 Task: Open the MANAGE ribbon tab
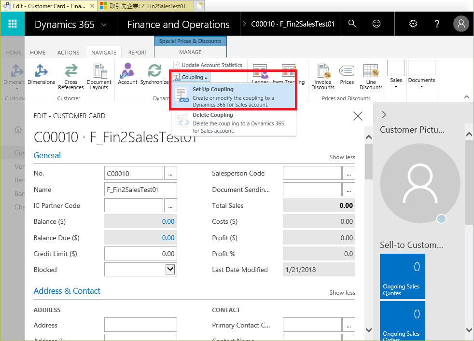190,52
